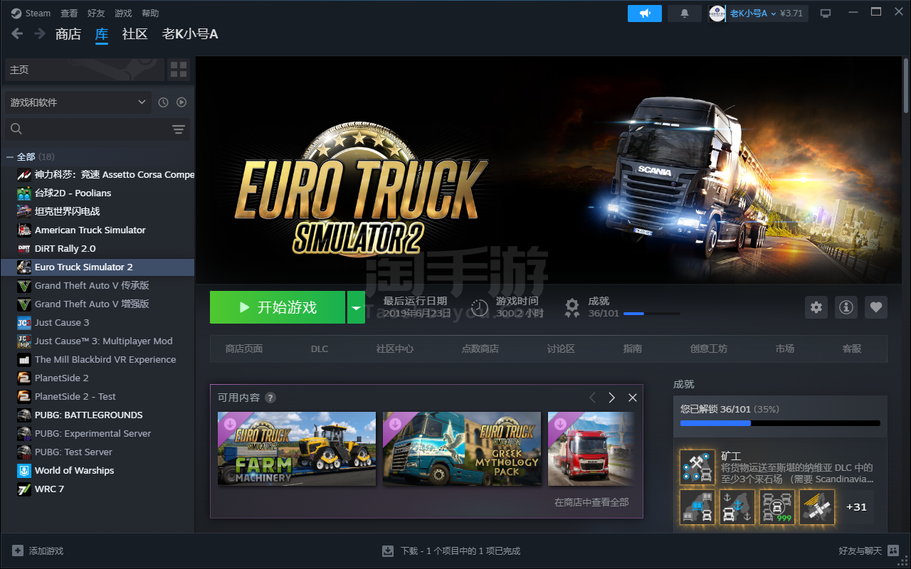911x569 pixels.
Task: Select 坦克世界闪电战 in the list
Action: click(98, 211)
